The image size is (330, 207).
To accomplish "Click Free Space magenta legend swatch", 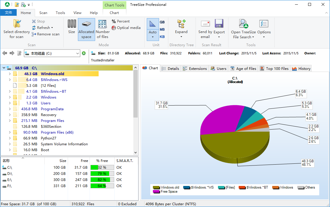I will click(x=156, y=192).
